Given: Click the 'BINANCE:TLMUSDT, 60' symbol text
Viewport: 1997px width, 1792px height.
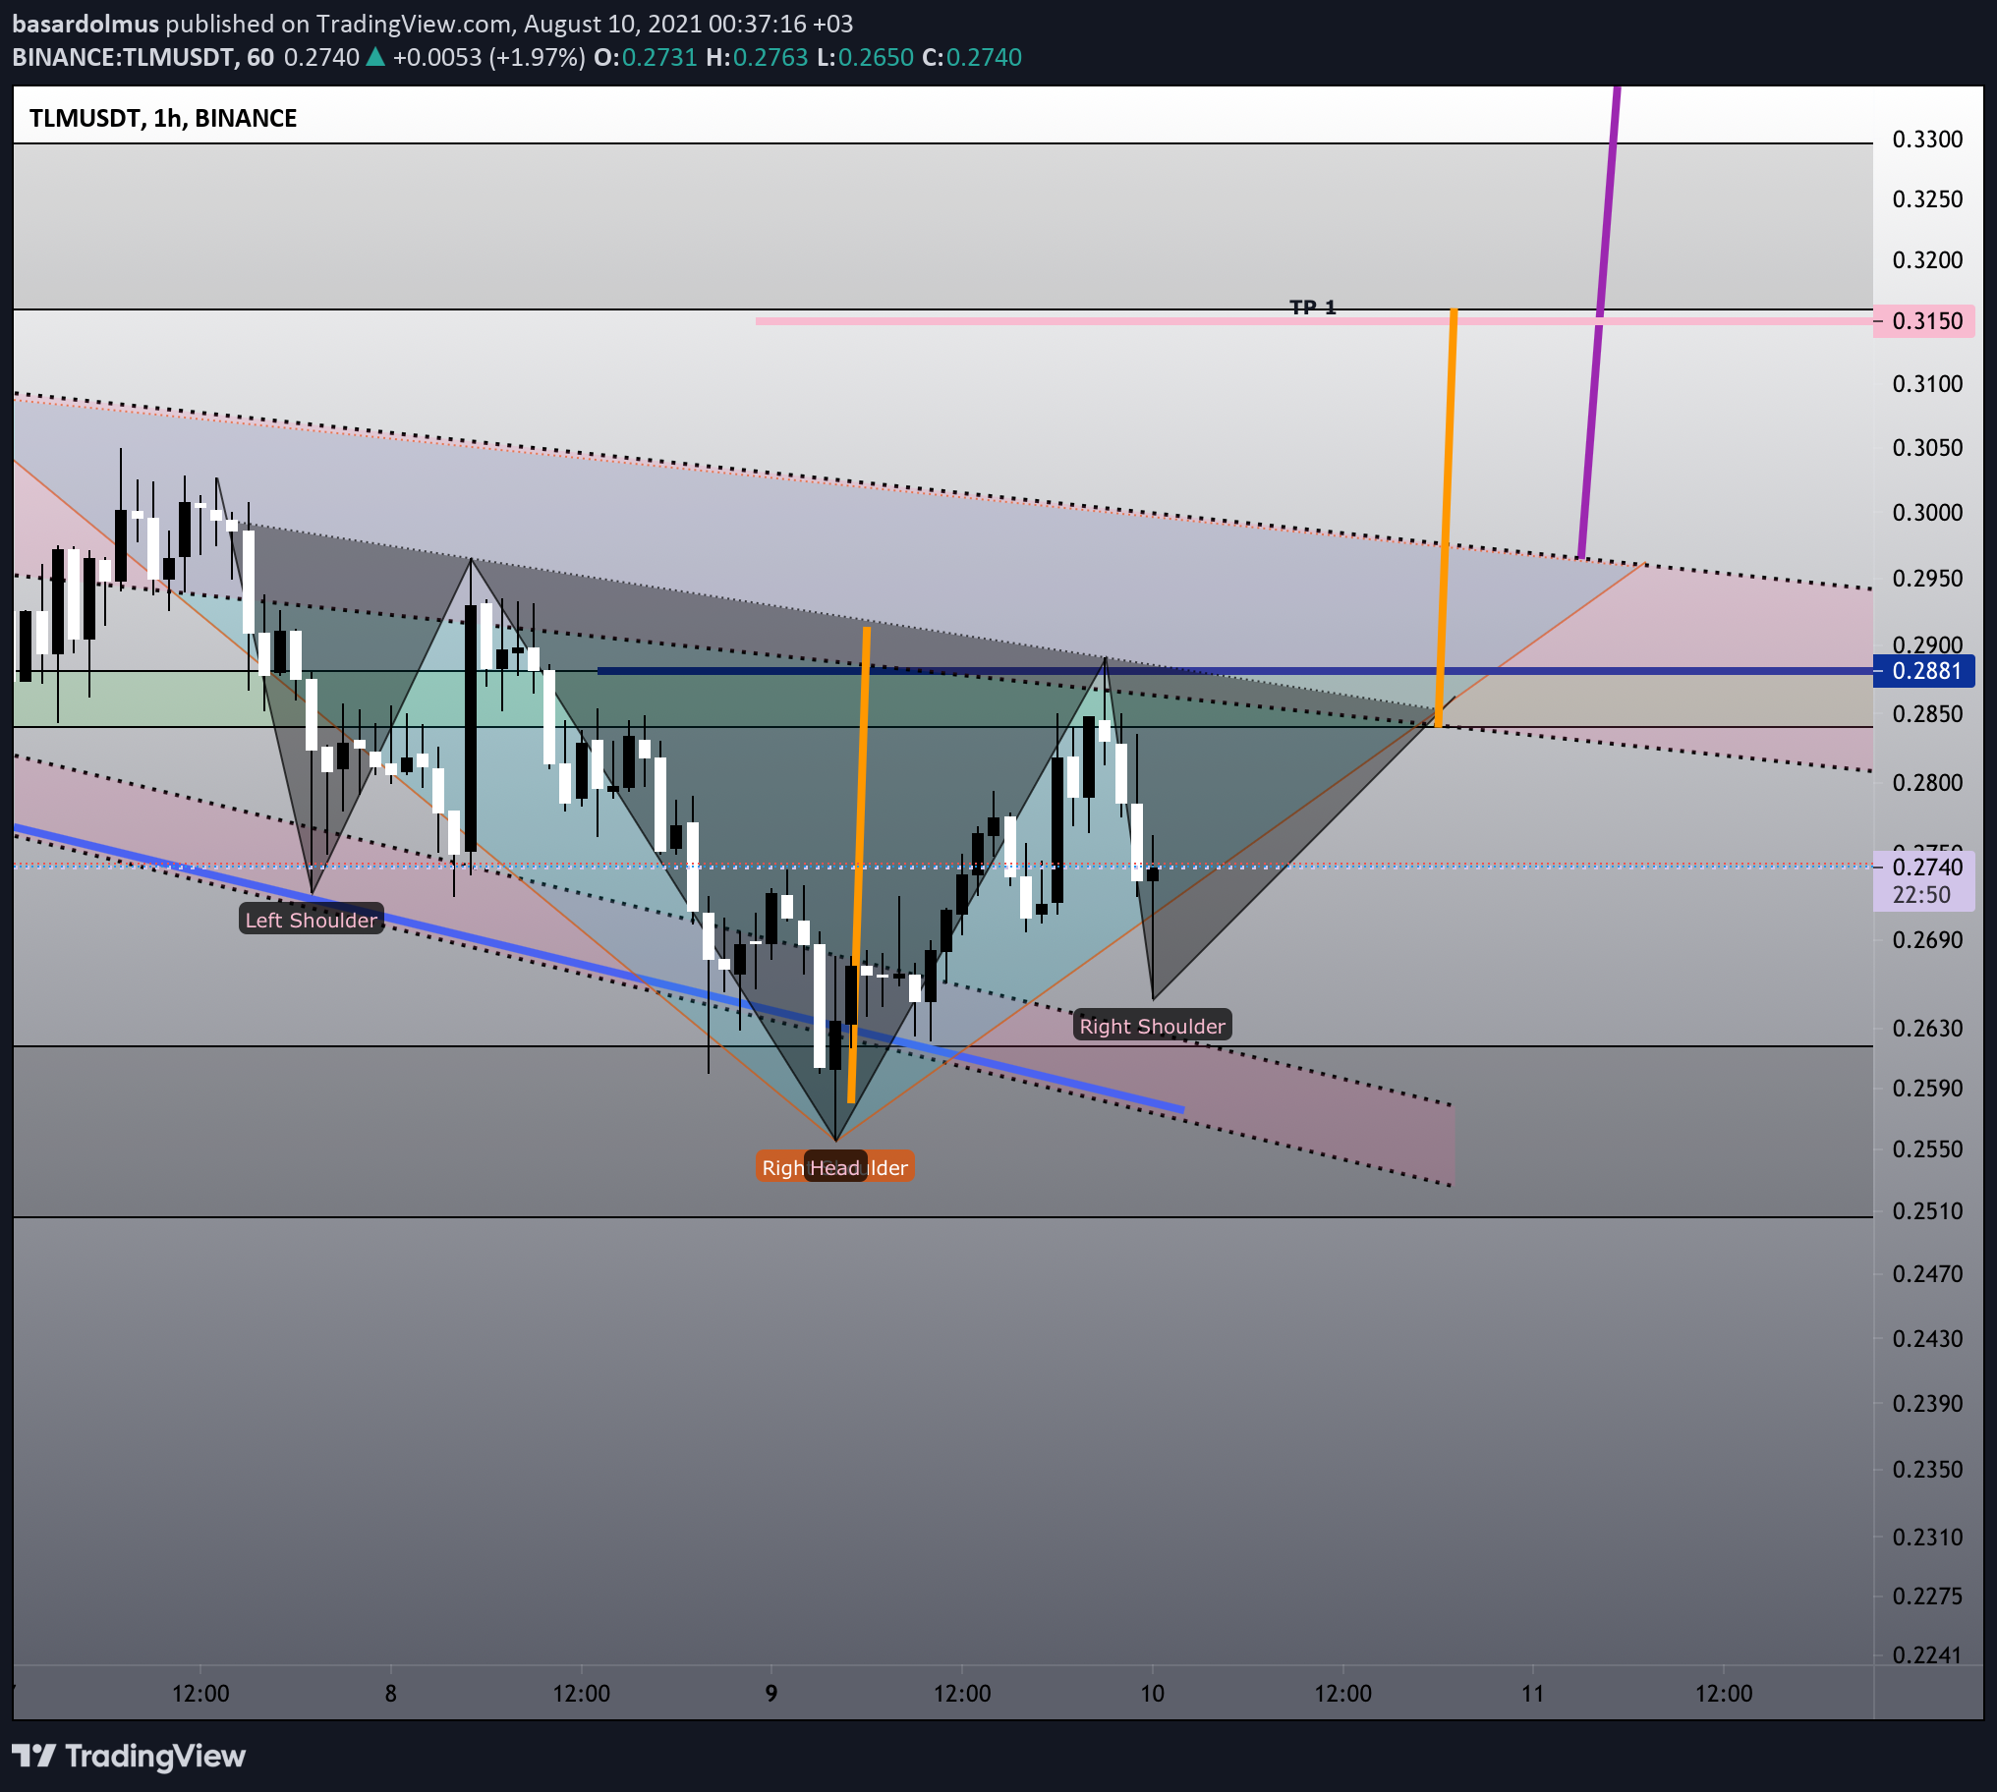Looking at the screenshot, I should [x=143, y=57].
